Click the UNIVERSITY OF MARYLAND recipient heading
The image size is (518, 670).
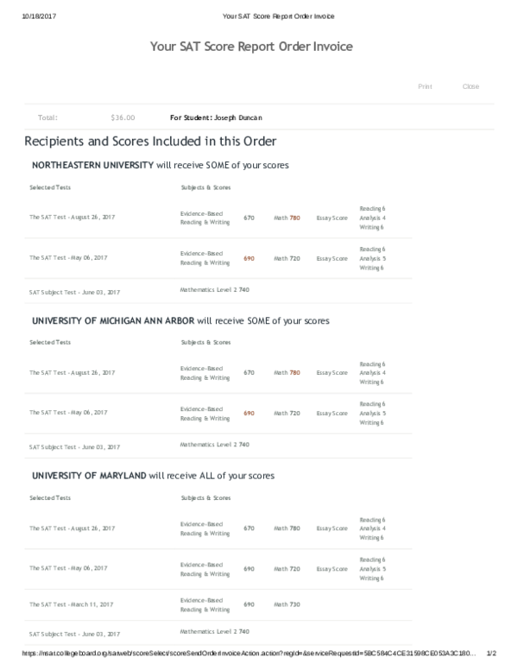click(x=90, y=476)
